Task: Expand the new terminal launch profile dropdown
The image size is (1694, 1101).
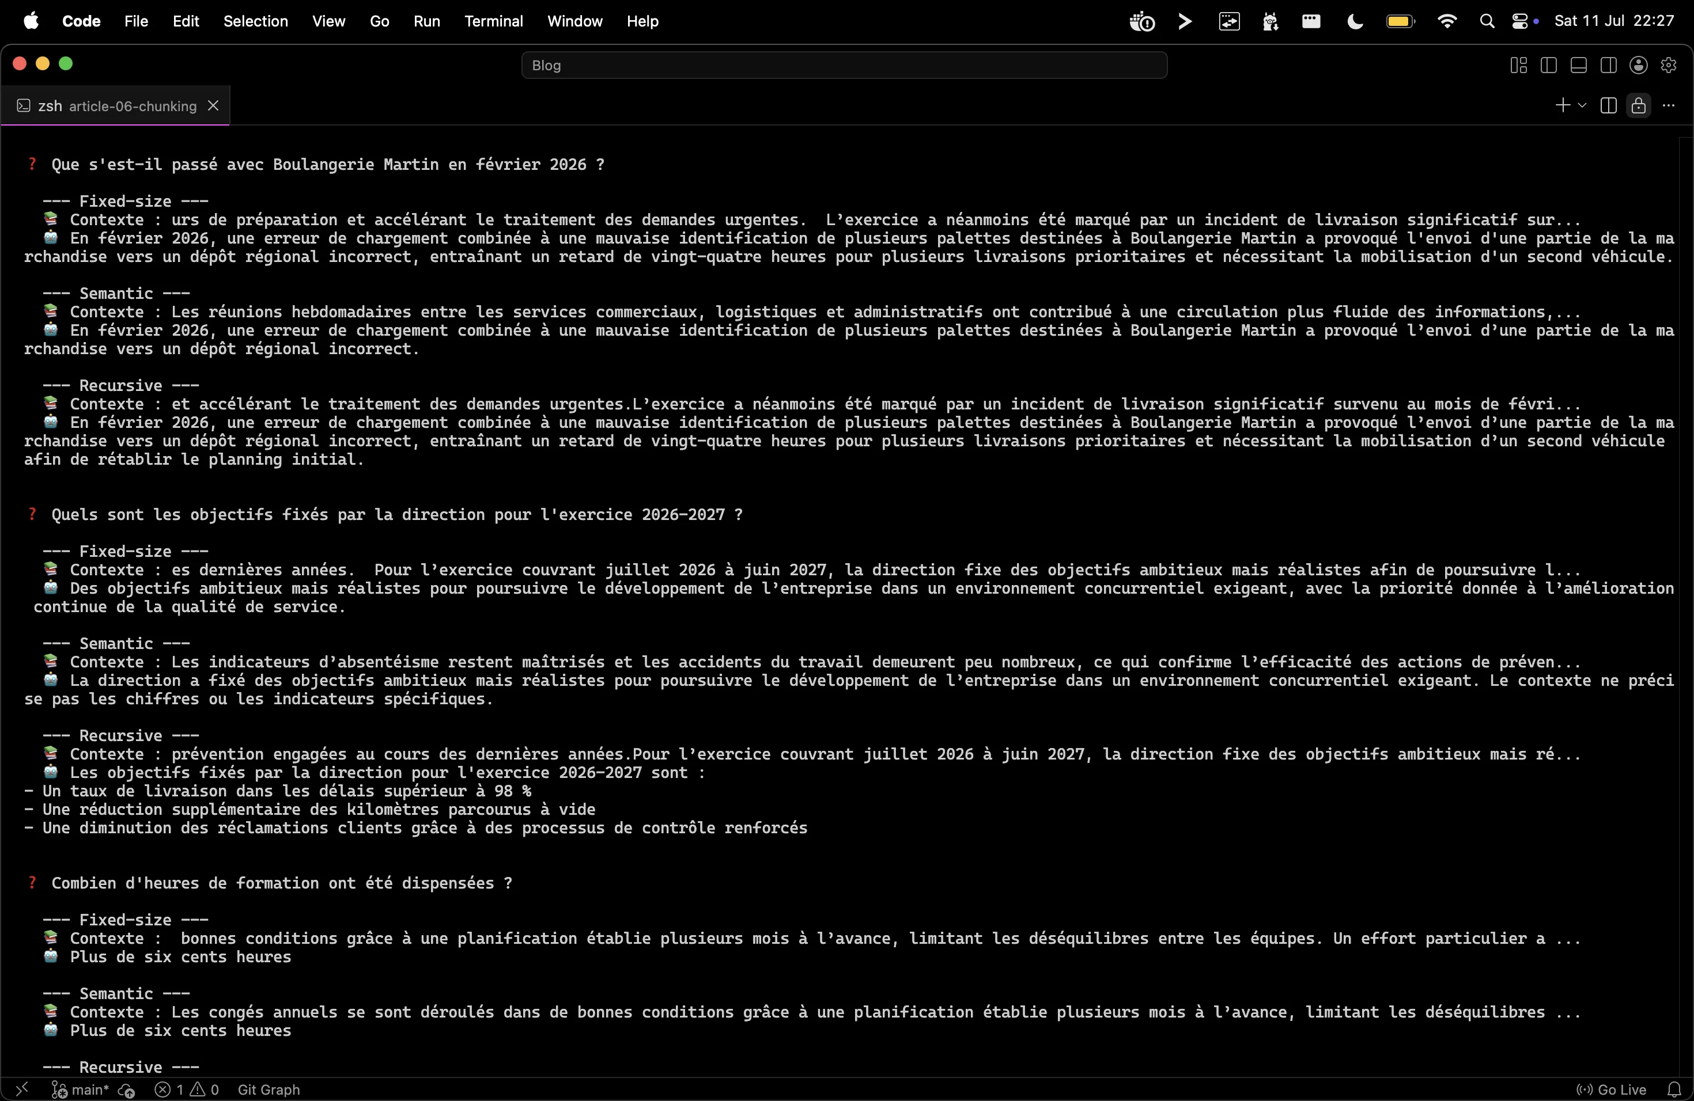Action: 1582,105
